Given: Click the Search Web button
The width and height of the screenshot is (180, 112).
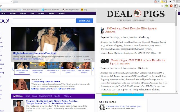Looking at the screenshot, I should [84, 21].
